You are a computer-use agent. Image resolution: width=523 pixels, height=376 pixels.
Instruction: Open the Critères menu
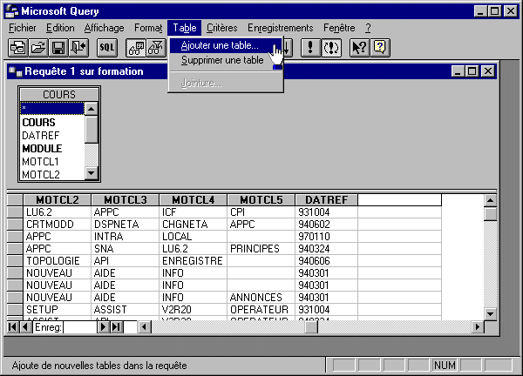point(221,28)
